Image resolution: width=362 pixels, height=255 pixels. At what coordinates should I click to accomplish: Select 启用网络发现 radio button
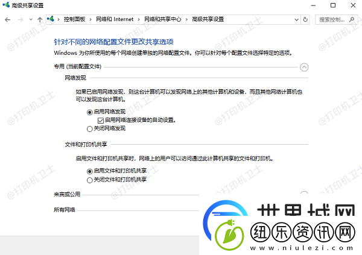coord(89,112)
